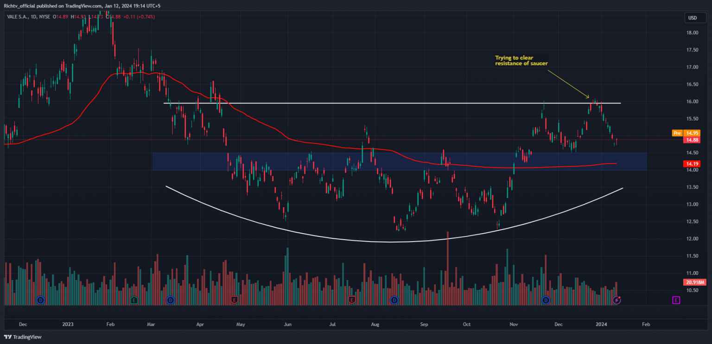This screenshot has height=344, width=712.
Task: Click the 2023 year label on time axis
Action: [x=68, y=324]
